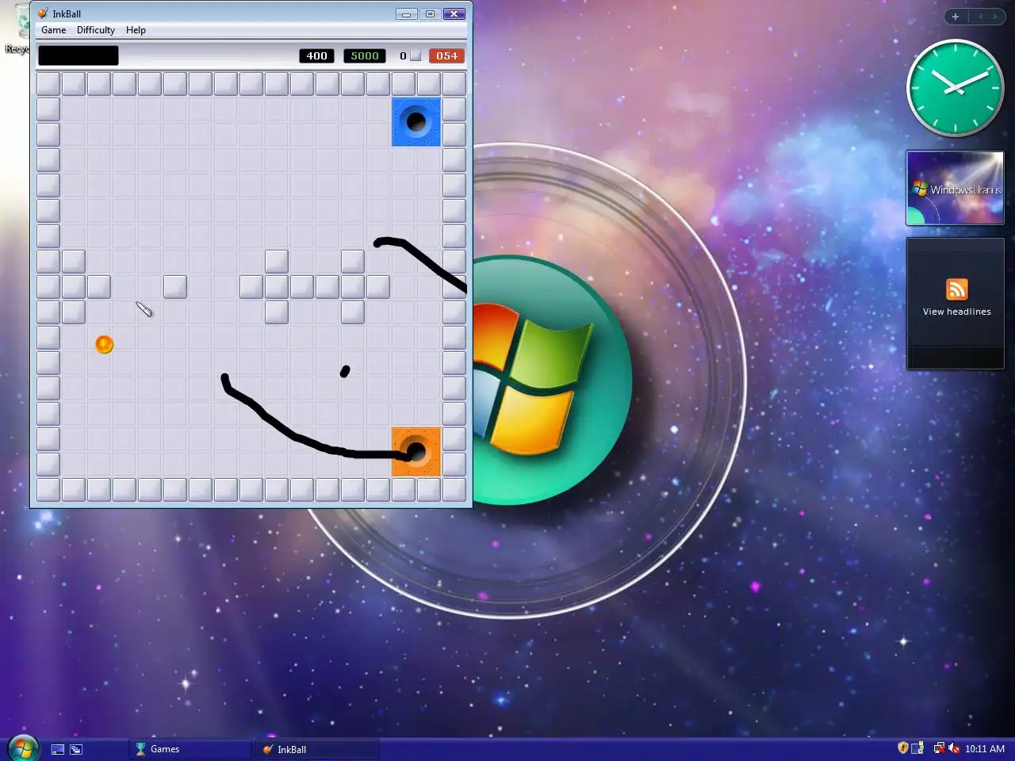Click the 400 points display
This screenshot has width=1015, height=761.
point(316,55)
